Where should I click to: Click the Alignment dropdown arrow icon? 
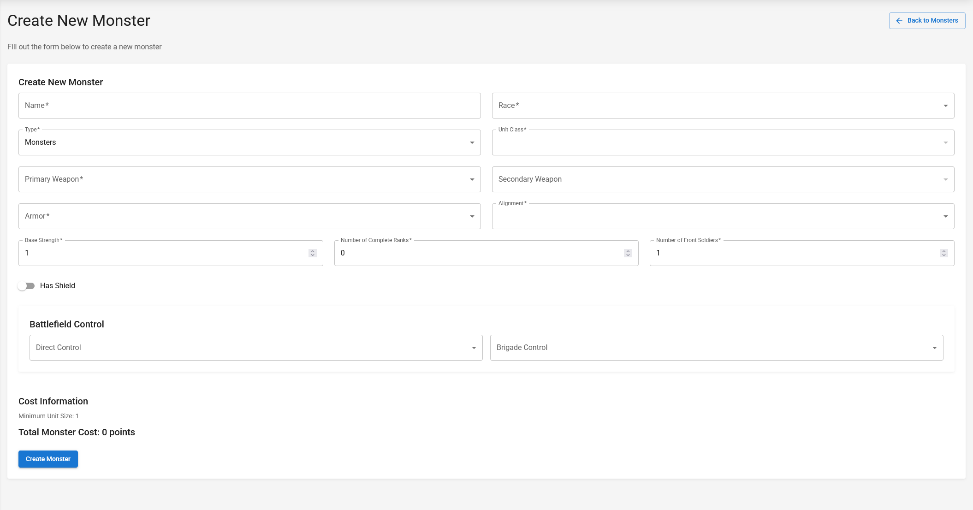point(945,216)
